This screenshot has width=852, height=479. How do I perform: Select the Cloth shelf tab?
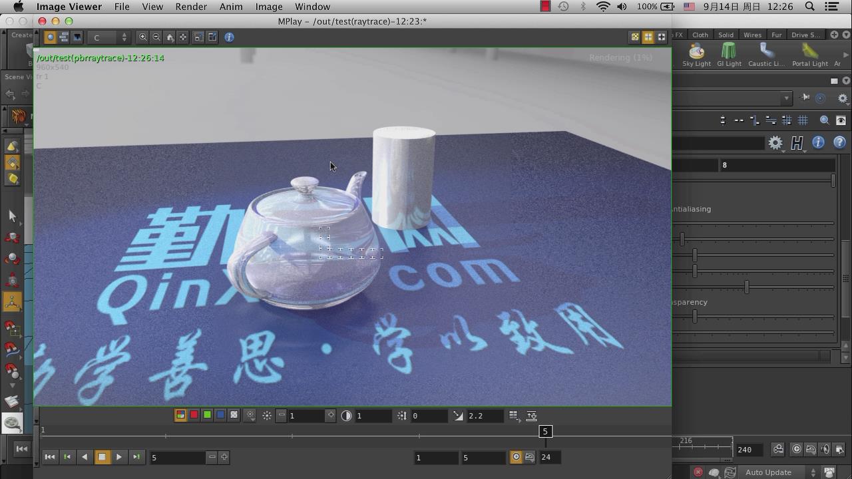point(700,35)
